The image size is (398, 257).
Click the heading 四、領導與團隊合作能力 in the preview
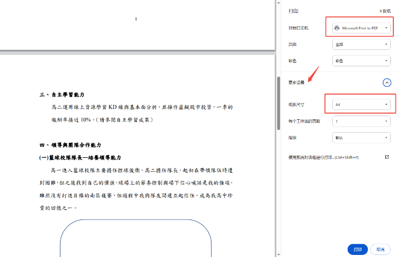tap(70, 145)
